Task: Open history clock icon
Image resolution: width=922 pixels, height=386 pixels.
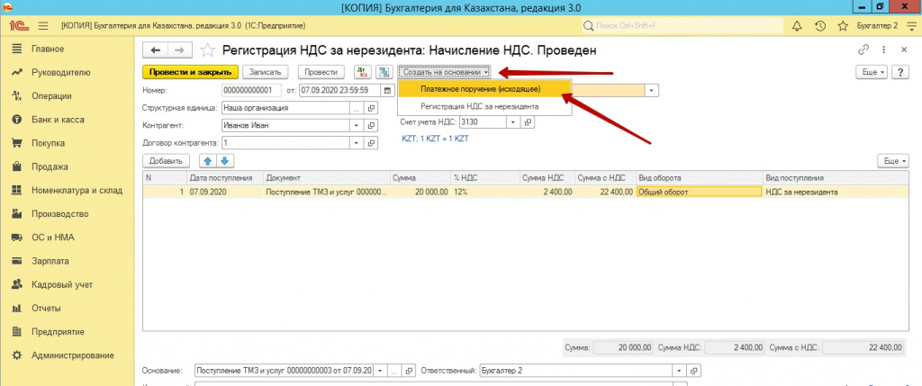Action: click(820, 26)
